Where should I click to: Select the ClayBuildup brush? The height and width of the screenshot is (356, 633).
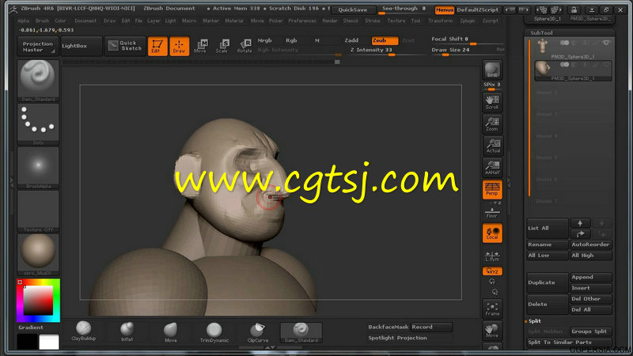(84, 331)
